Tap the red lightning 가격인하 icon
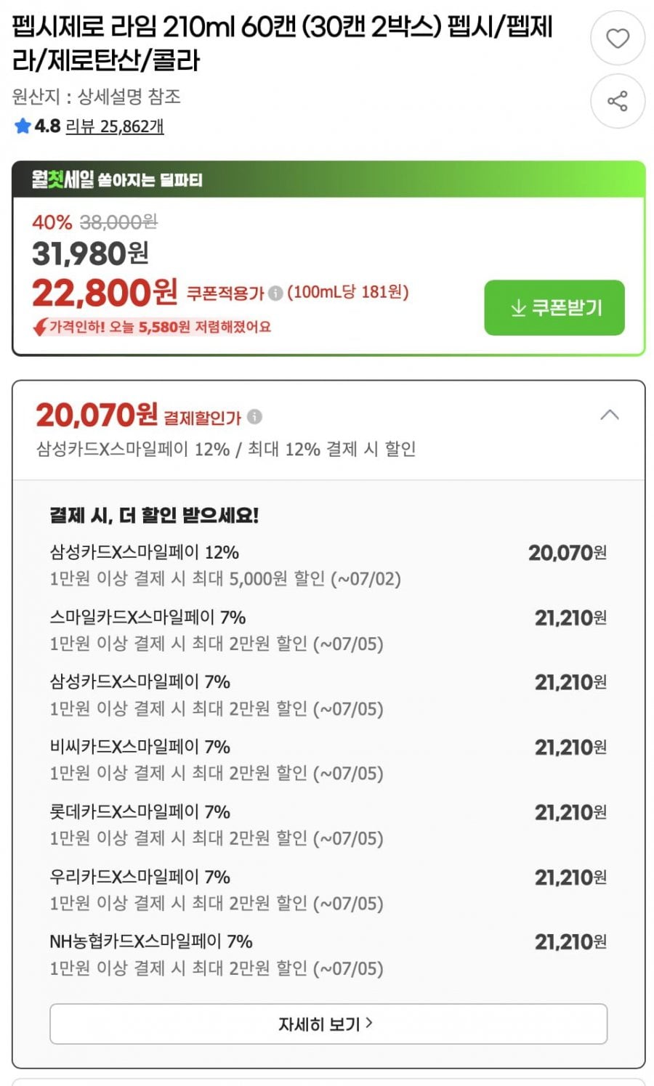 [x=40, y=328]
